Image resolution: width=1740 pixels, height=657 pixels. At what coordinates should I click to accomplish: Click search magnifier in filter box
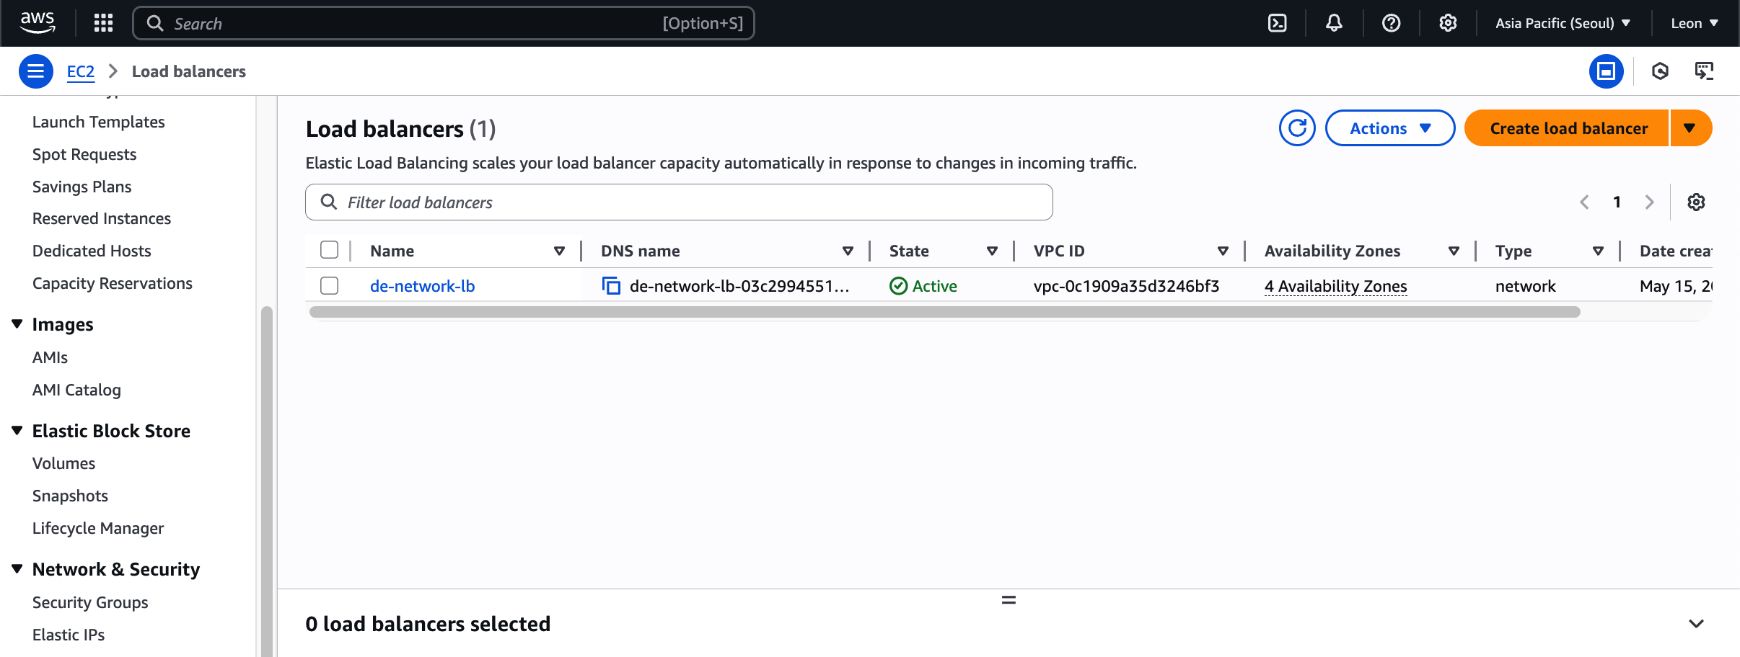pos(328,202)
